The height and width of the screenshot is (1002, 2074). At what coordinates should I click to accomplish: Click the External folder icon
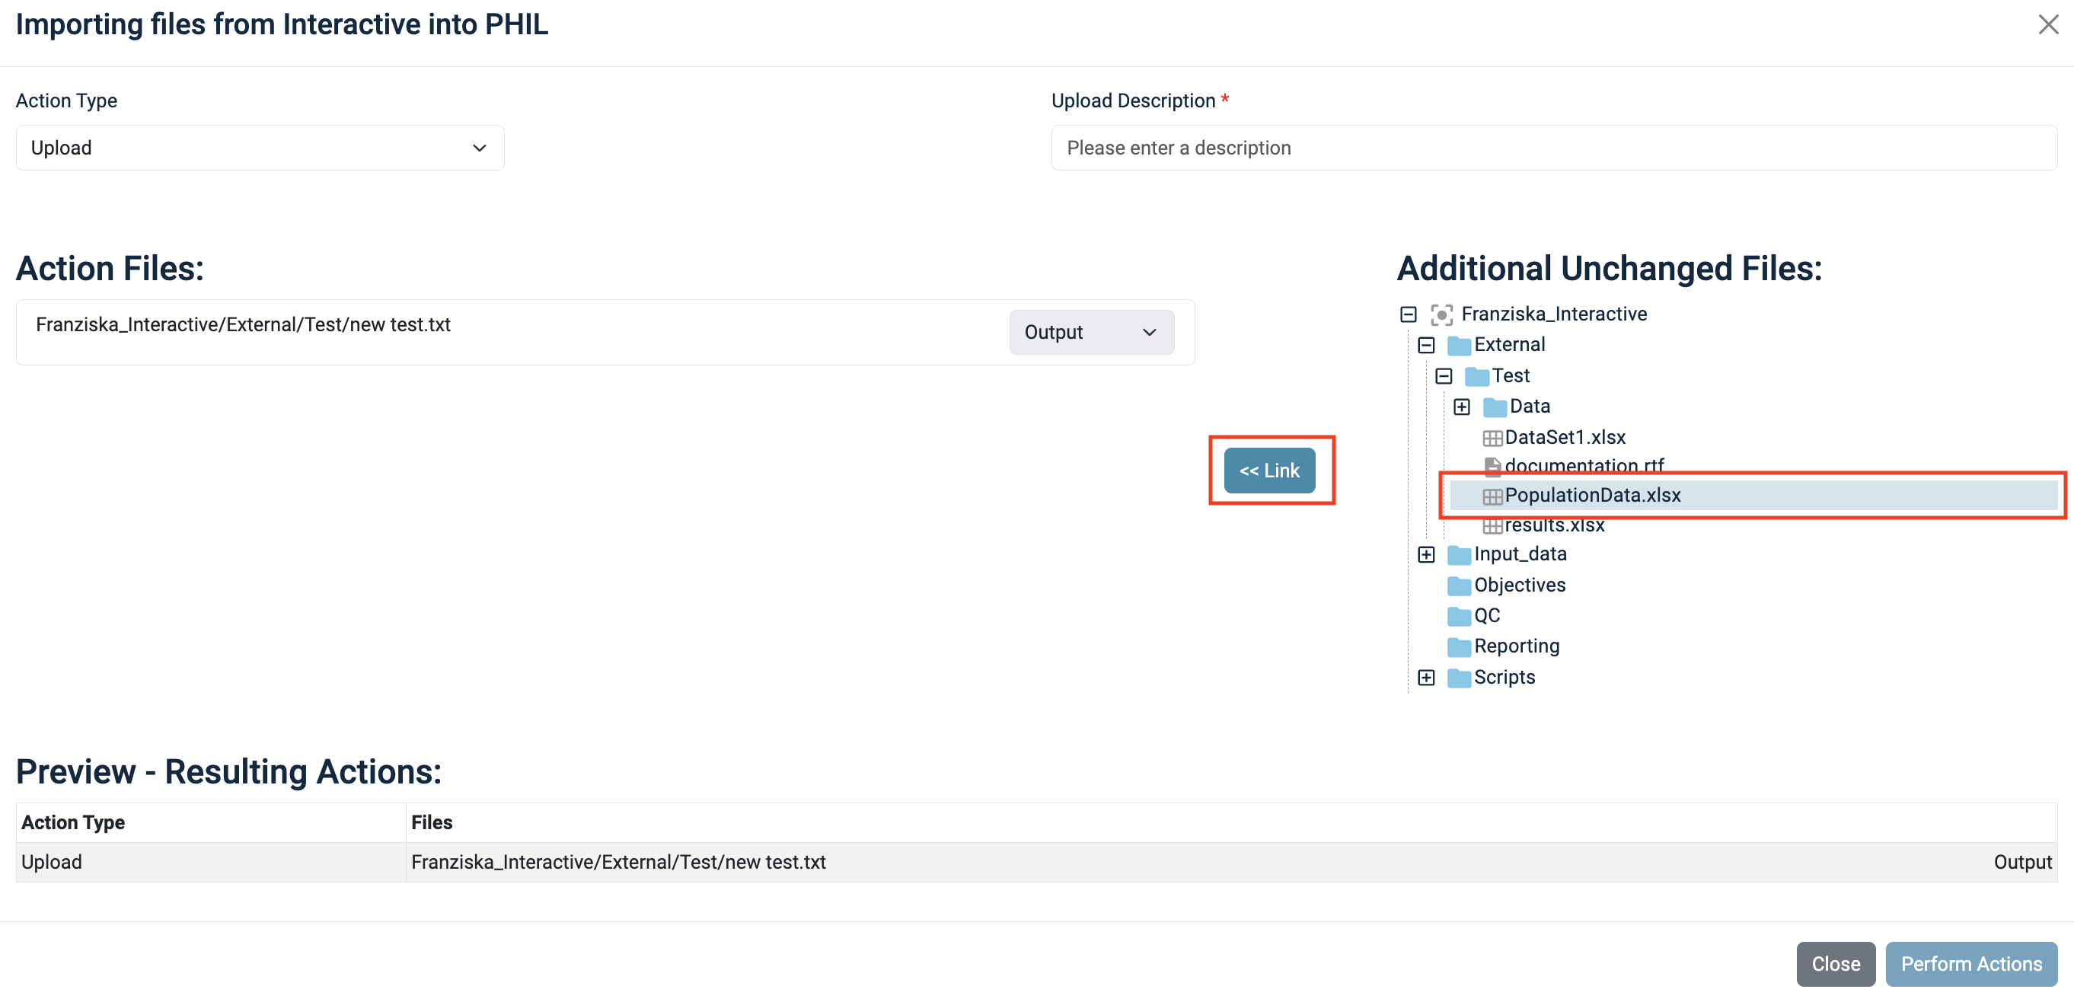coord(1459,346)
